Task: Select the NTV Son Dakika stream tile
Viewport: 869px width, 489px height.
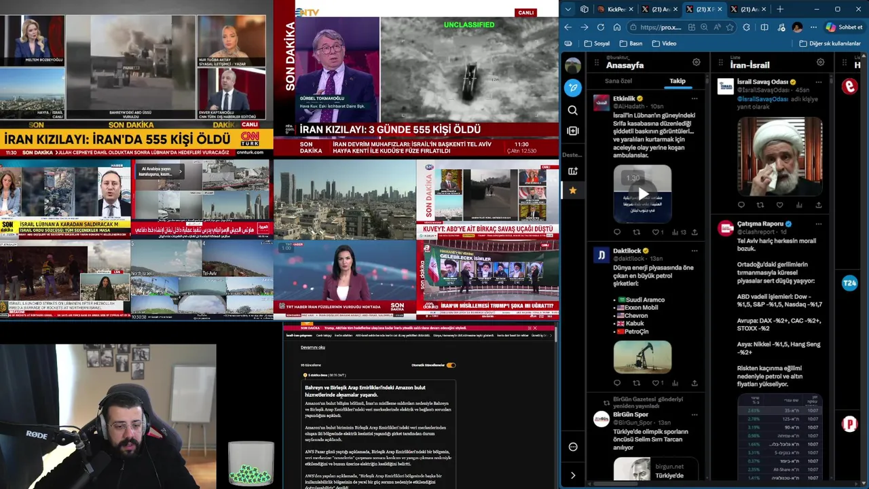Action: coord(416,79)
